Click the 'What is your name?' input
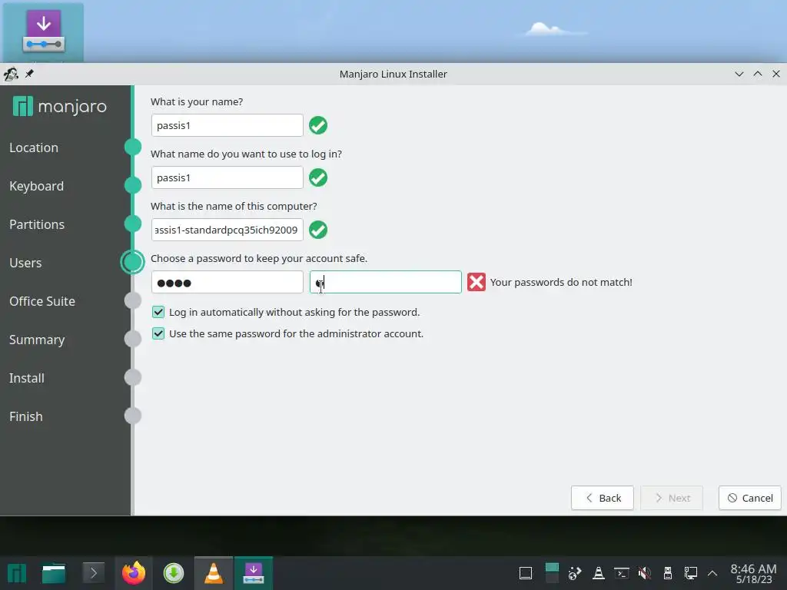This screenshot has height=590, width=787. click(x=227, y=125)
